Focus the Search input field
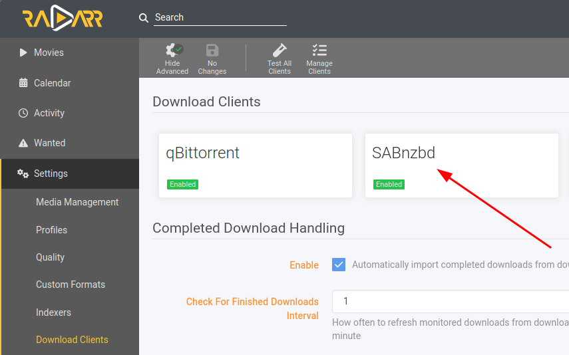 [220, 17]
